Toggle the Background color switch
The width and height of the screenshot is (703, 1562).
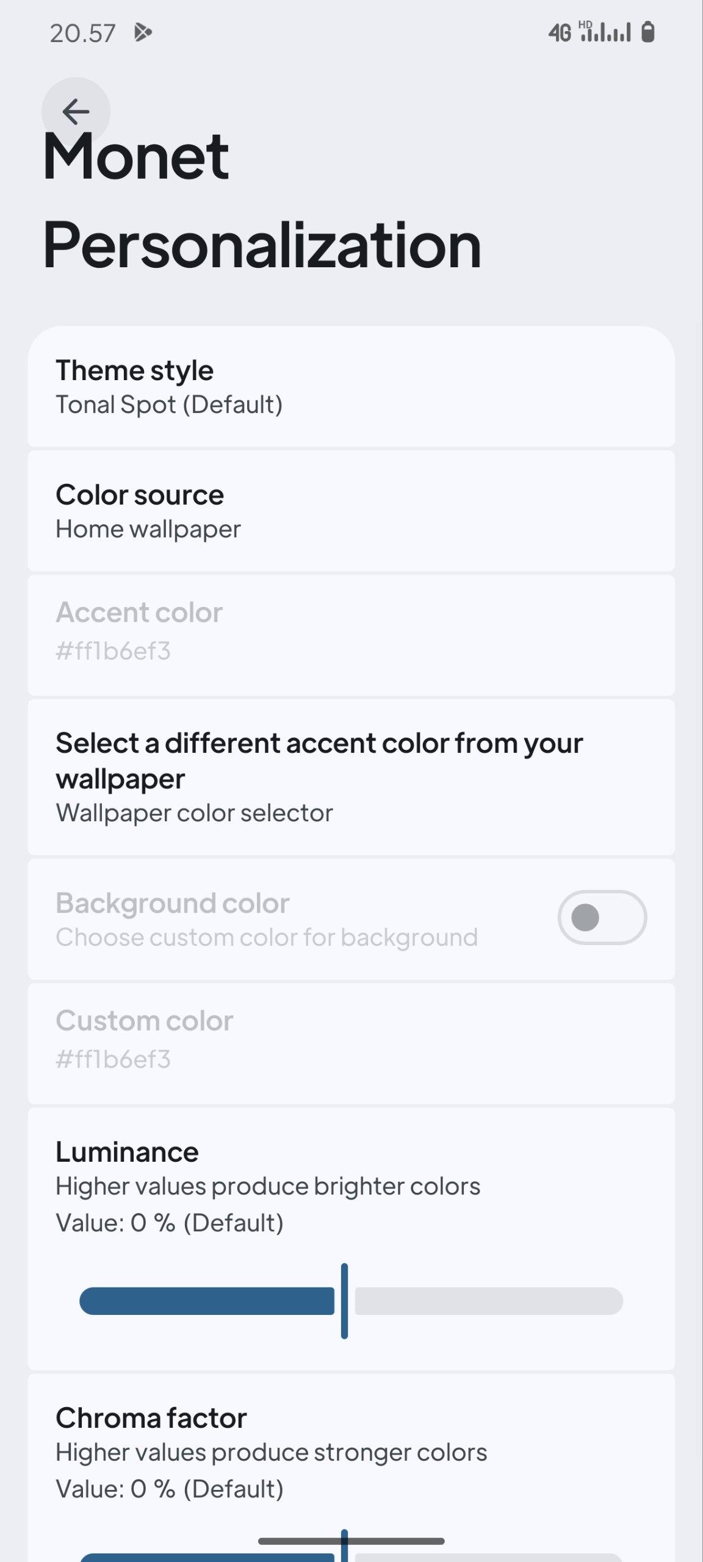tap(602, 917)
